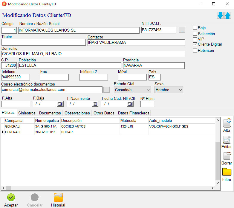The height and width of the screenshot is (208, 234).
Task: Click the horizontal scrollbar left arrow
Action: point(3,188)
